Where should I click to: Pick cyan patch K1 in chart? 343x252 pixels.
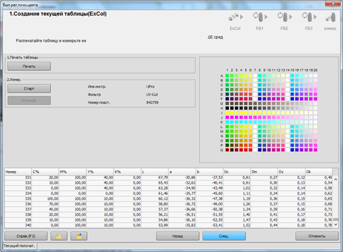[x=227, y=122]
